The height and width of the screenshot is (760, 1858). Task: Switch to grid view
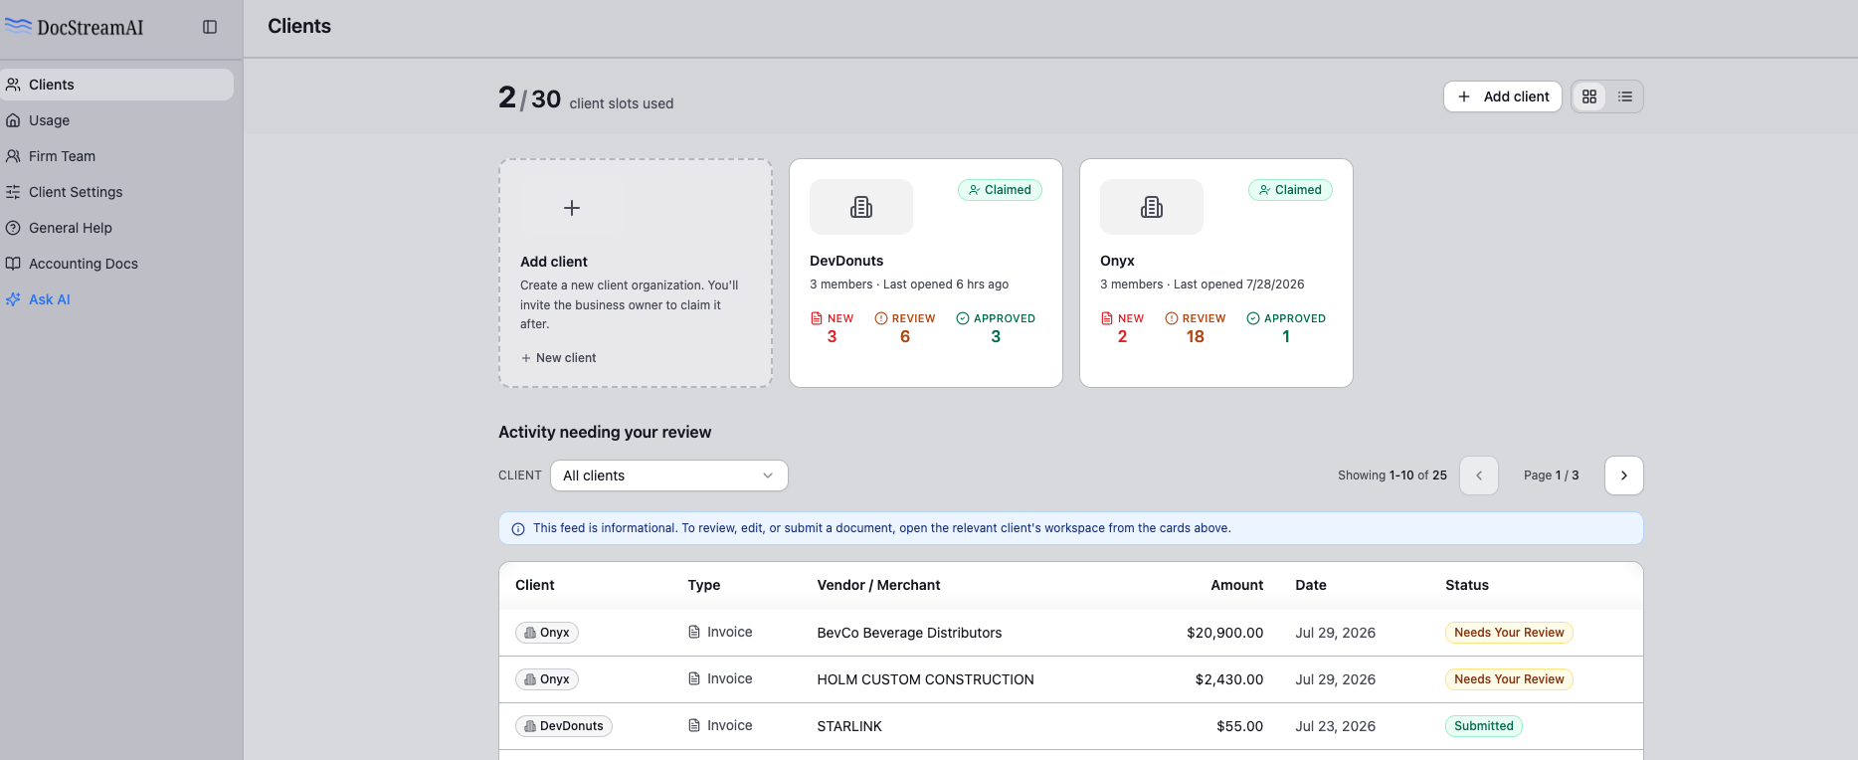1589,96
